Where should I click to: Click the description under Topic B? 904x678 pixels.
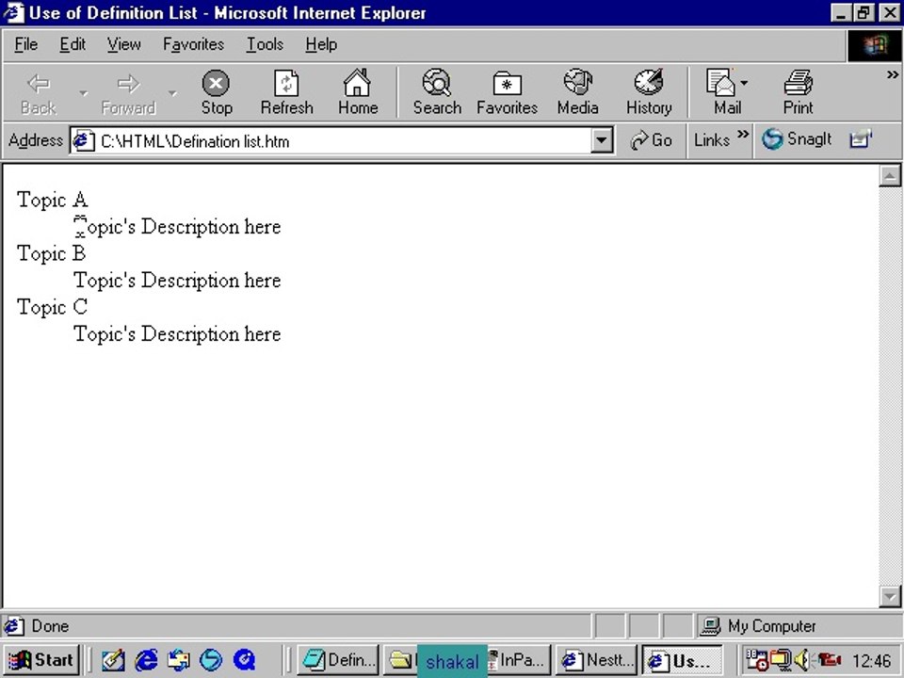(x=178, y=281)
